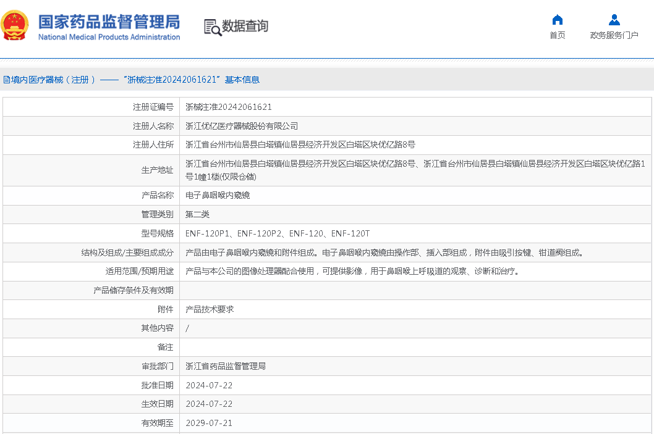Select 生效日期 value 2024-07-22
The width and height of the screenshot is (654, 434).
209,404
